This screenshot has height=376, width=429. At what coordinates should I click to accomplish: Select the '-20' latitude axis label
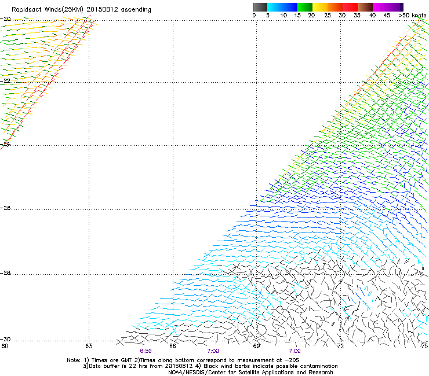6,19
